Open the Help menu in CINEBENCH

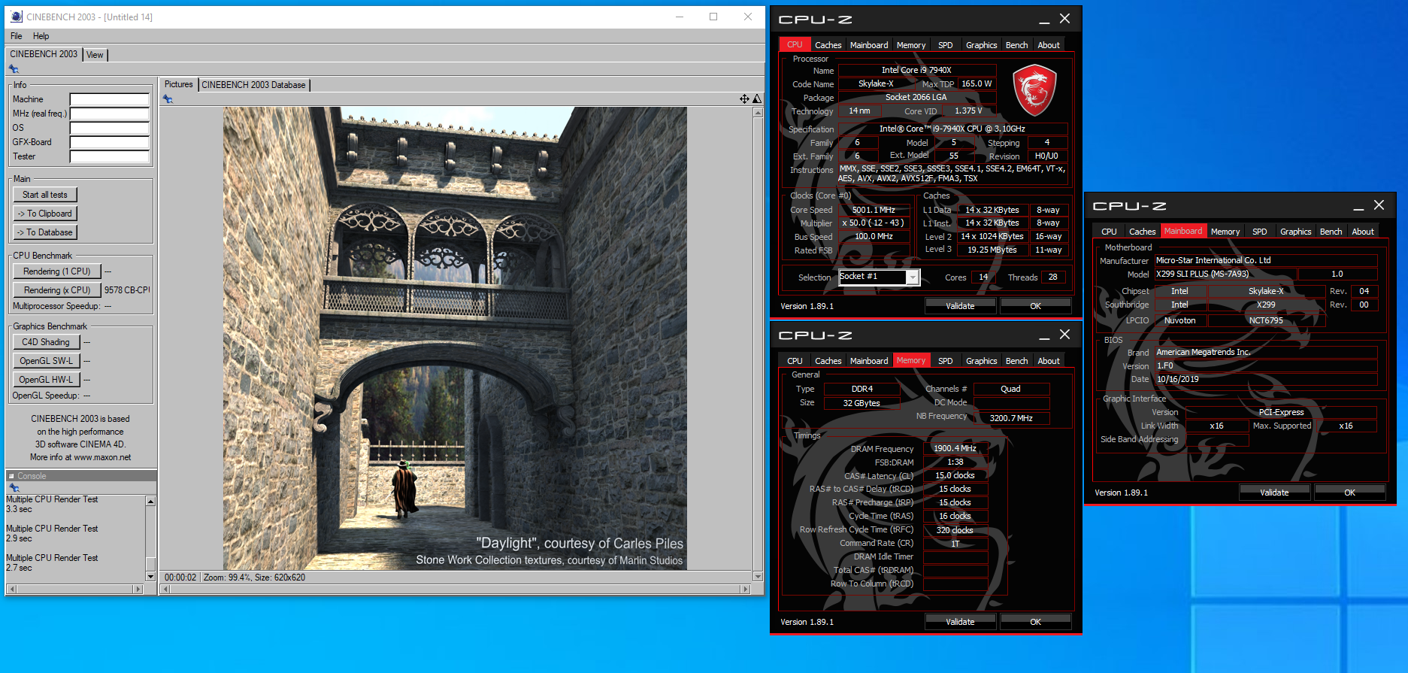[x=41, y=36]
